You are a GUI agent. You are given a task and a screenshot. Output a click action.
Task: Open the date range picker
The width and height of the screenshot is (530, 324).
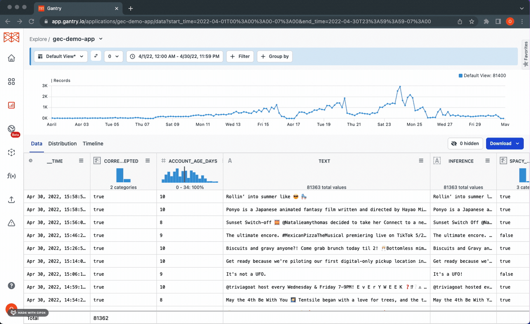coord(175,56)
